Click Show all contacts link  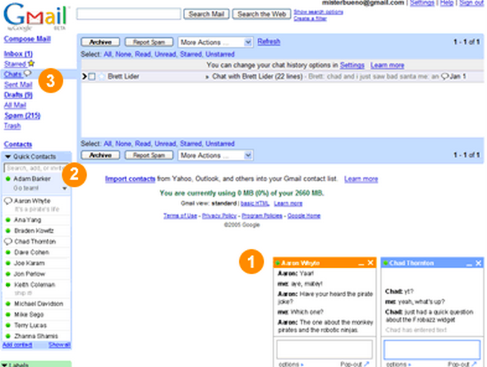pos(59,345)
